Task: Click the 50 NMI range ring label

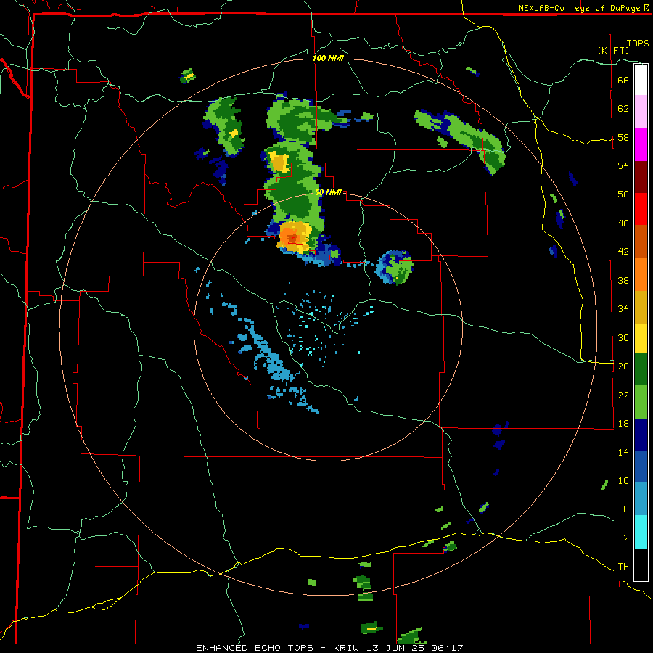Action: [328, 192]
